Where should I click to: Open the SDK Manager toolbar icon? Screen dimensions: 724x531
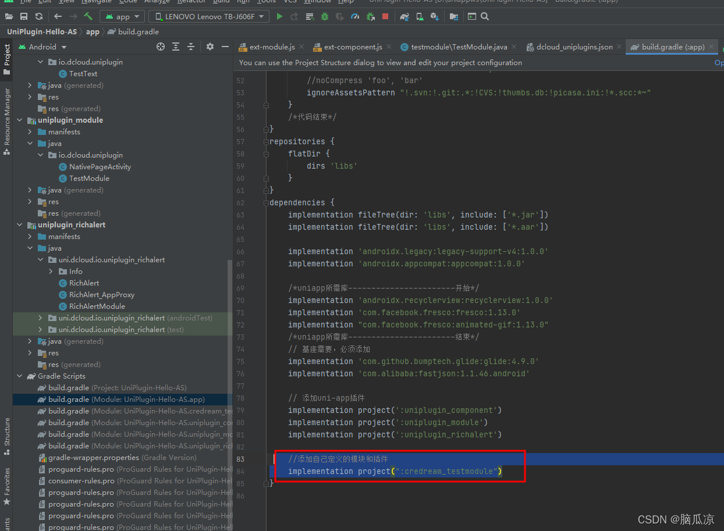435,16
